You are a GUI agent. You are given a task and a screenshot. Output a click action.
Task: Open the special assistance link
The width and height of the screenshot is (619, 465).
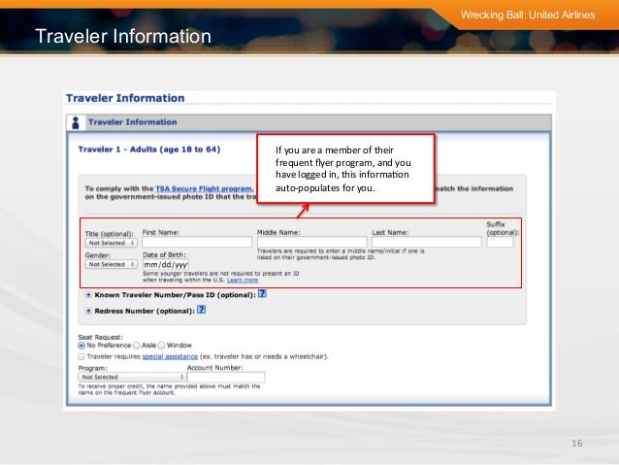coord(170,356)
